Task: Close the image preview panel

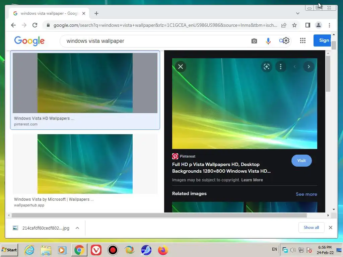Action: 181,67
